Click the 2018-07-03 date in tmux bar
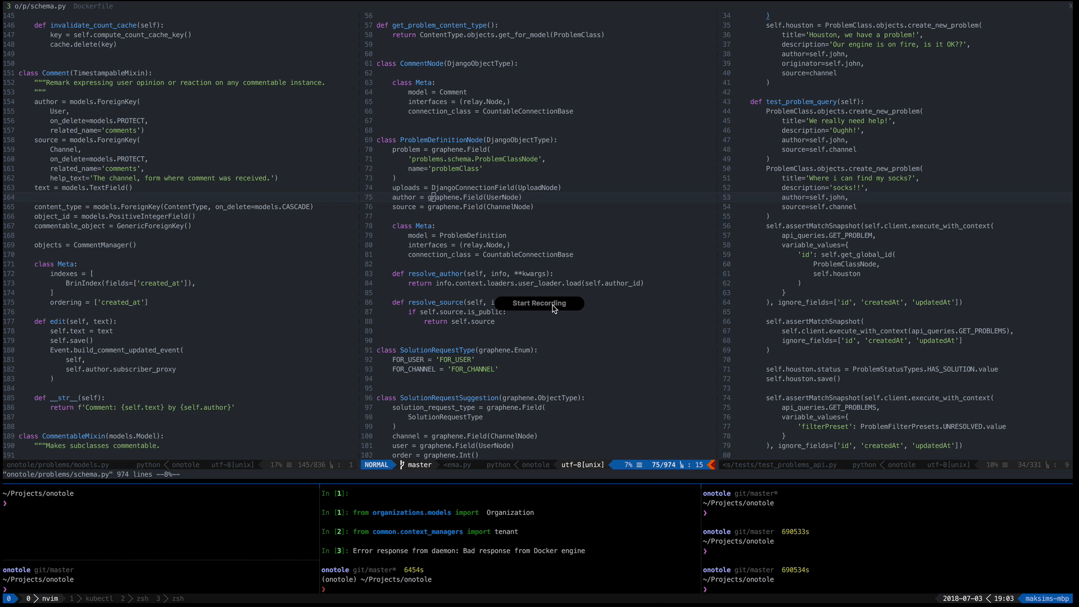 962,599
